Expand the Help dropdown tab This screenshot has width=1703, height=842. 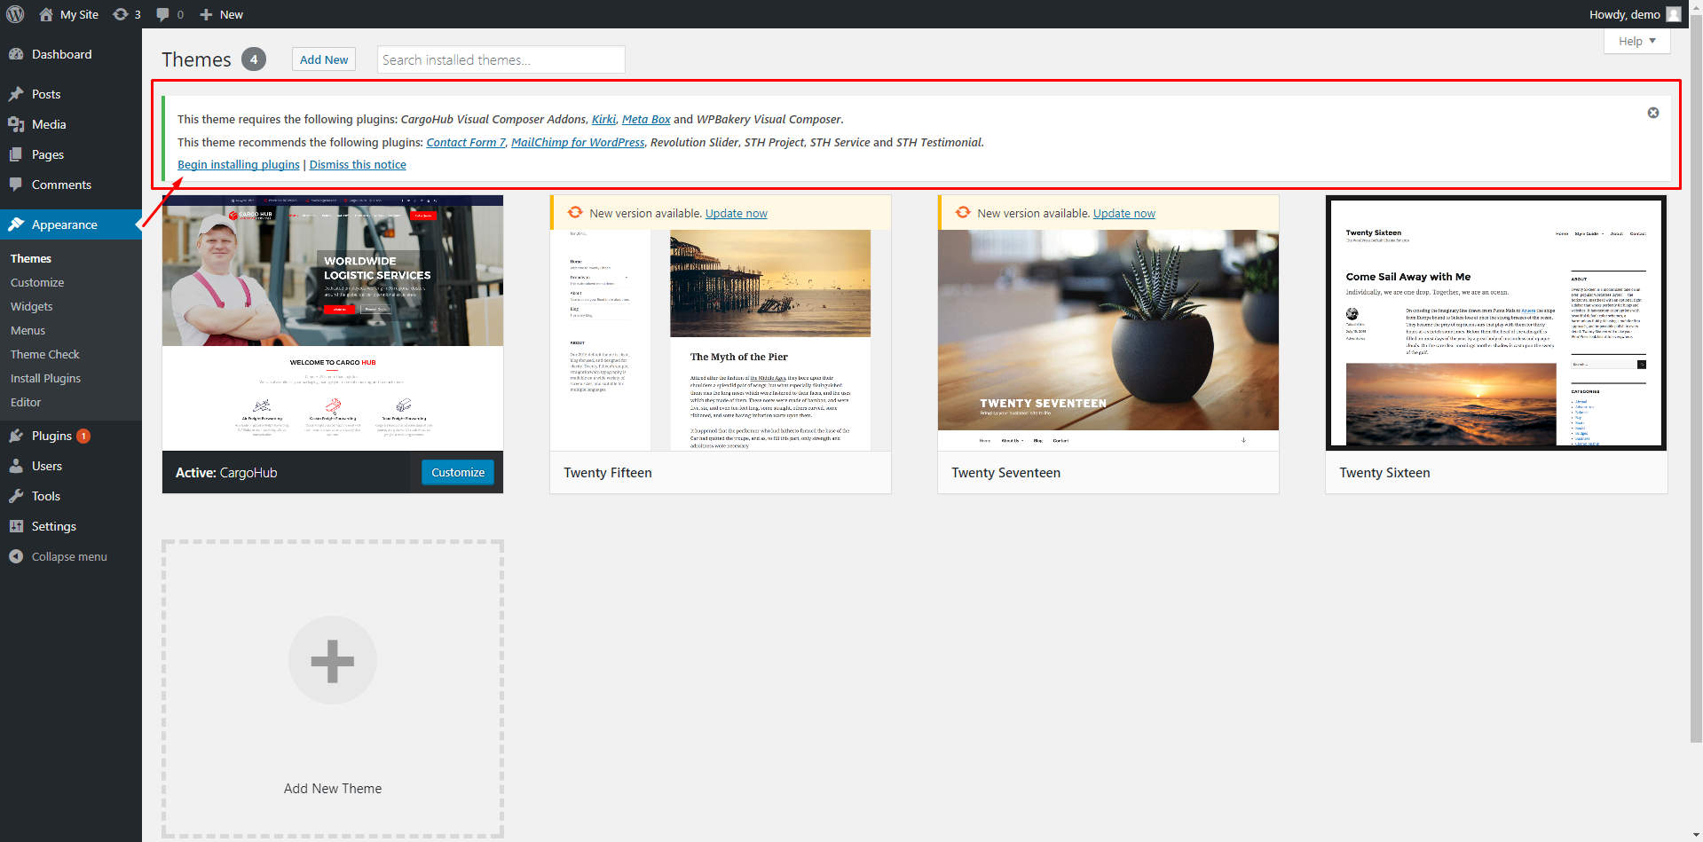tap(1637, 41)
